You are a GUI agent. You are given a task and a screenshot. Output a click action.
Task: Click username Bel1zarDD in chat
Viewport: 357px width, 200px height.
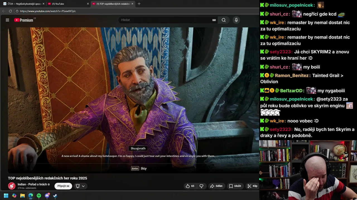(x=292, y=91)
